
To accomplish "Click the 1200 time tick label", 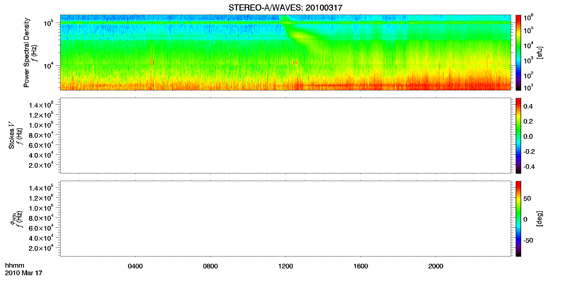I will 285,266.
